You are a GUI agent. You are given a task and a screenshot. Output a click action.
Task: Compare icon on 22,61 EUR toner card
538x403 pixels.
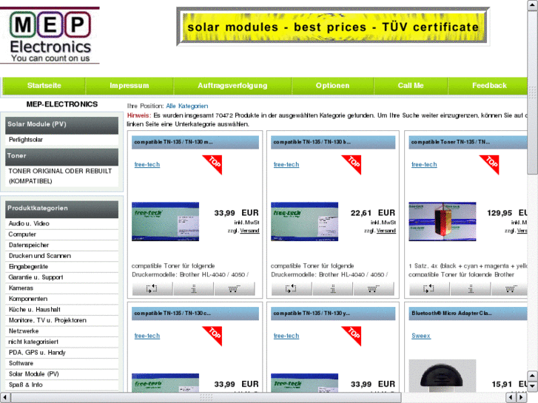coord(292,289)
